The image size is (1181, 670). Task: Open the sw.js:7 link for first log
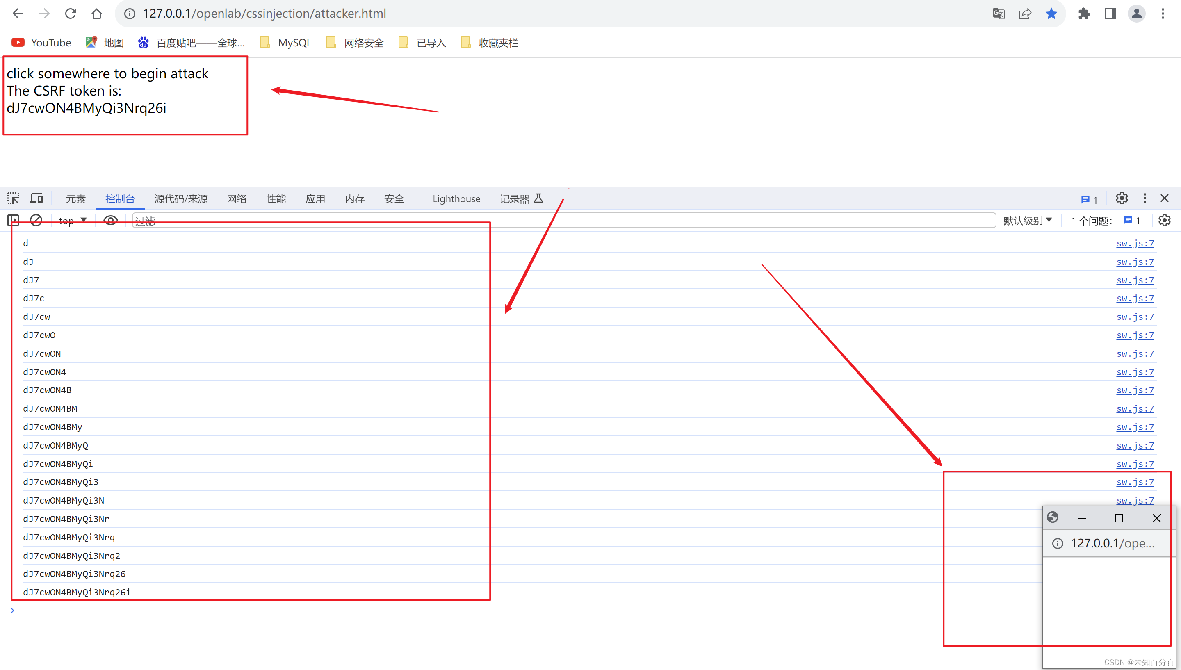click(x=1135, y=244)
